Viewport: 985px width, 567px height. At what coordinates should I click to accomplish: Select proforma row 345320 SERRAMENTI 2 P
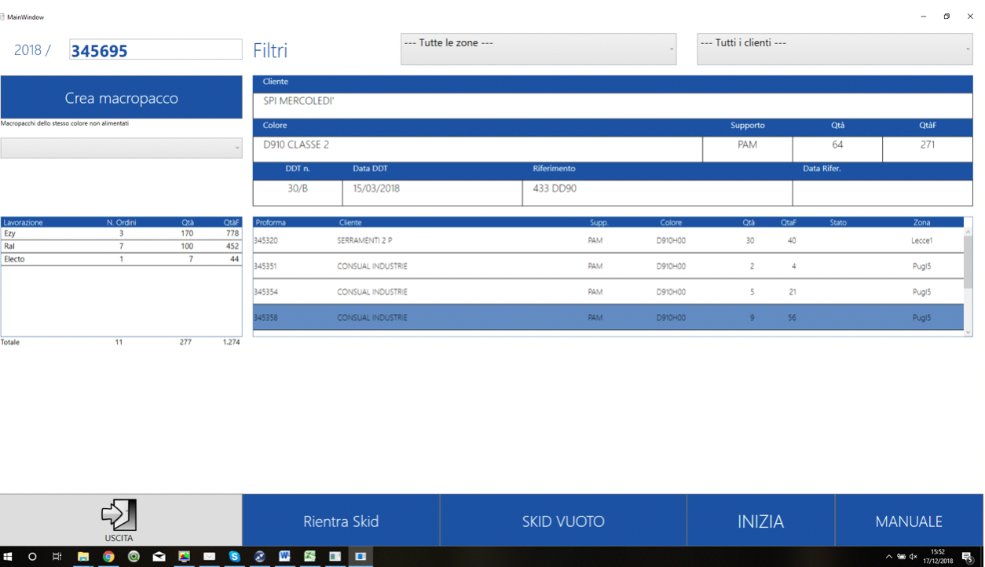click(x=608, y=240)
